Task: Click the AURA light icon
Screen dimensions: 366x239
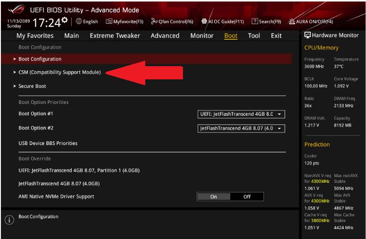Action: tap(292, 22)
